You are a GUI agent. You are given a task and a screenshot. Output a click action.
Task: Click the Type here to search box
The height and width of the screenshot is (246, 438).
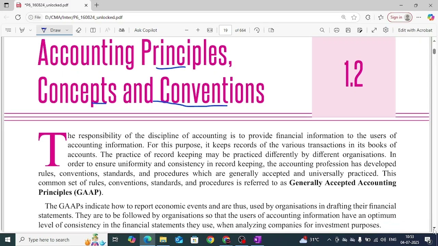(x=62, y=240)
